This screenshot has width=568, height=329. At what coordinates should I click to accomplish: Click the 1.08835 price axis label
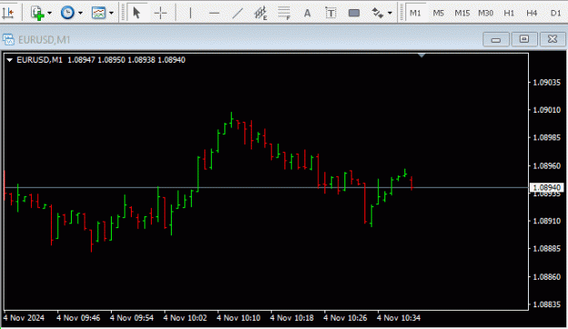[546, 304]
